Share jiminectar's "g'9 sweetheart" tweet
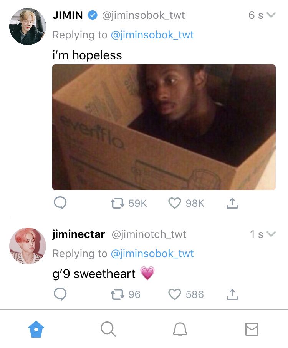The width and height of the screenshot is (288, 348). [232, 294]
